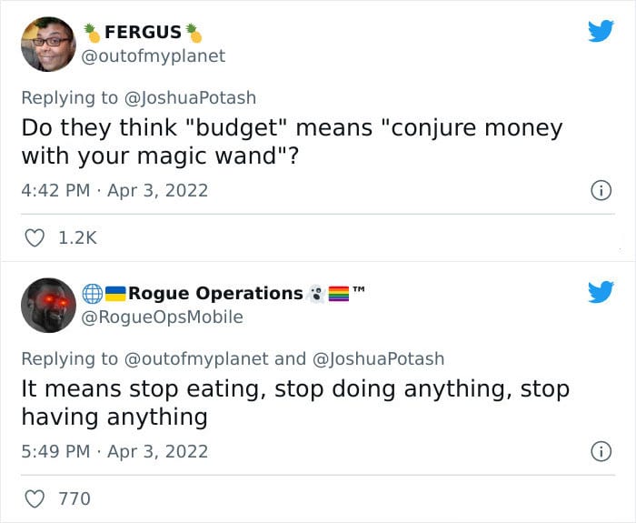Click the 770 likes count
The height and width of the screenshot is (523, 636).
75,498
